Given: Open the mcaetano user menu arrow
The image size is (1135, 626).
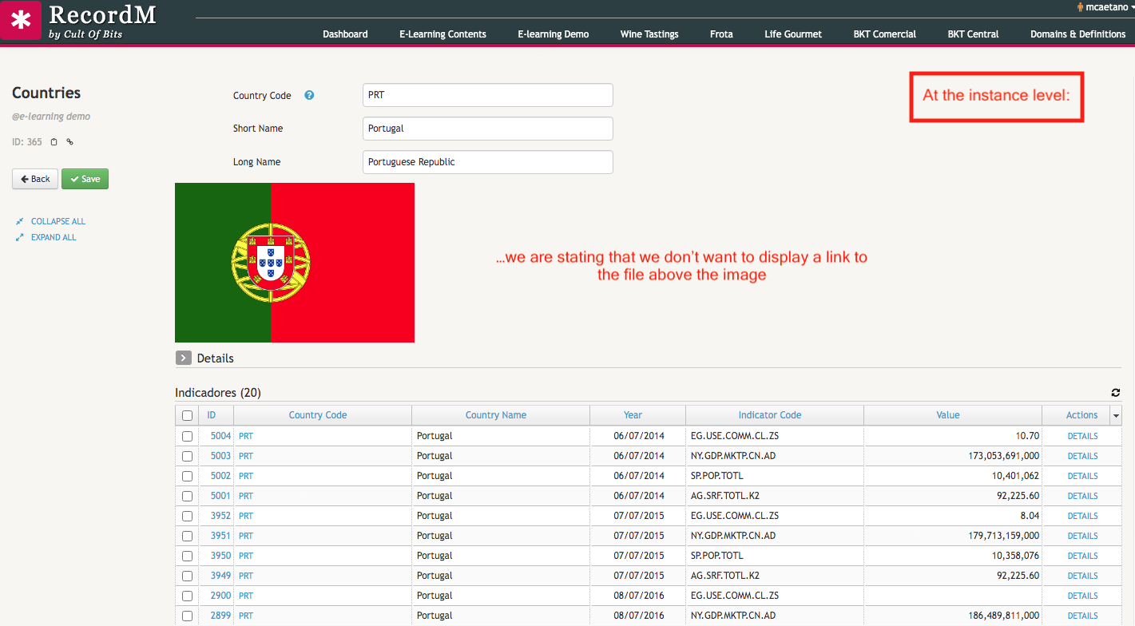Looking at the screenshot, I should (x=1132, y=7).
